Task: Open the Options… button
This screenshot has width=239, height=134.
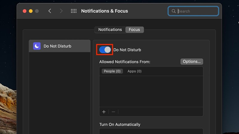Action: click(191, 62)
